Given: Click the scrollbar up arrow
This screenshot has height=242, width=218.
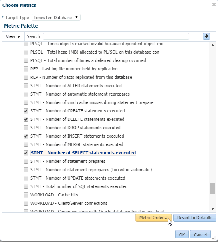Looking at the screenshot, I should 212,45.
